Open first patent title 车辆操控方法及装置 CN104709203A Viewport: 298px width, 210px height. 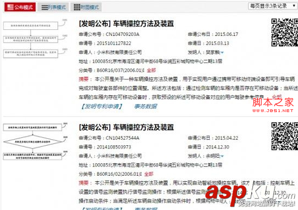pyautogui.click(x=126, y=24)
